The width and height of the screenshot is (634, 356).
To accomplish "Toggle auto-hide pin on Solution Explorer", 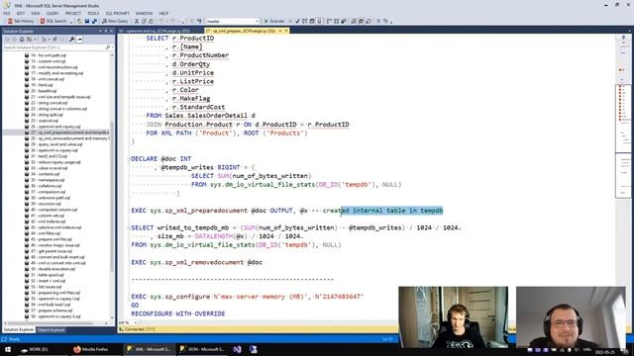I will click(x=106, y=31).
